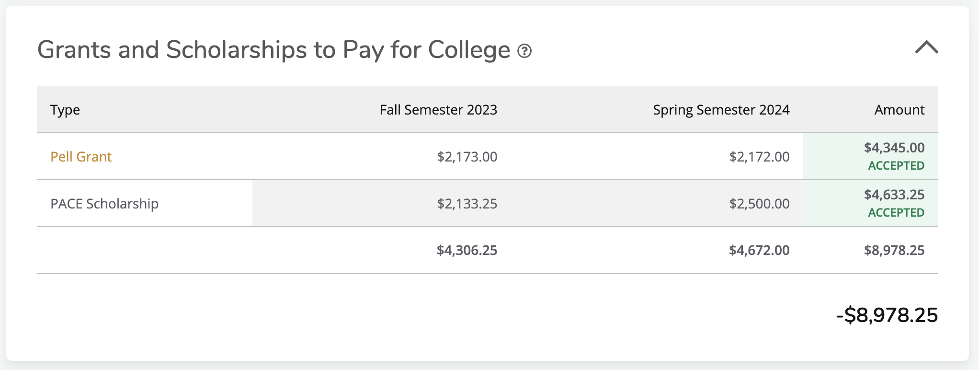Click the PACE fall amount $2,133.25
Screen dimensions: 979x370
click(467, 204)
